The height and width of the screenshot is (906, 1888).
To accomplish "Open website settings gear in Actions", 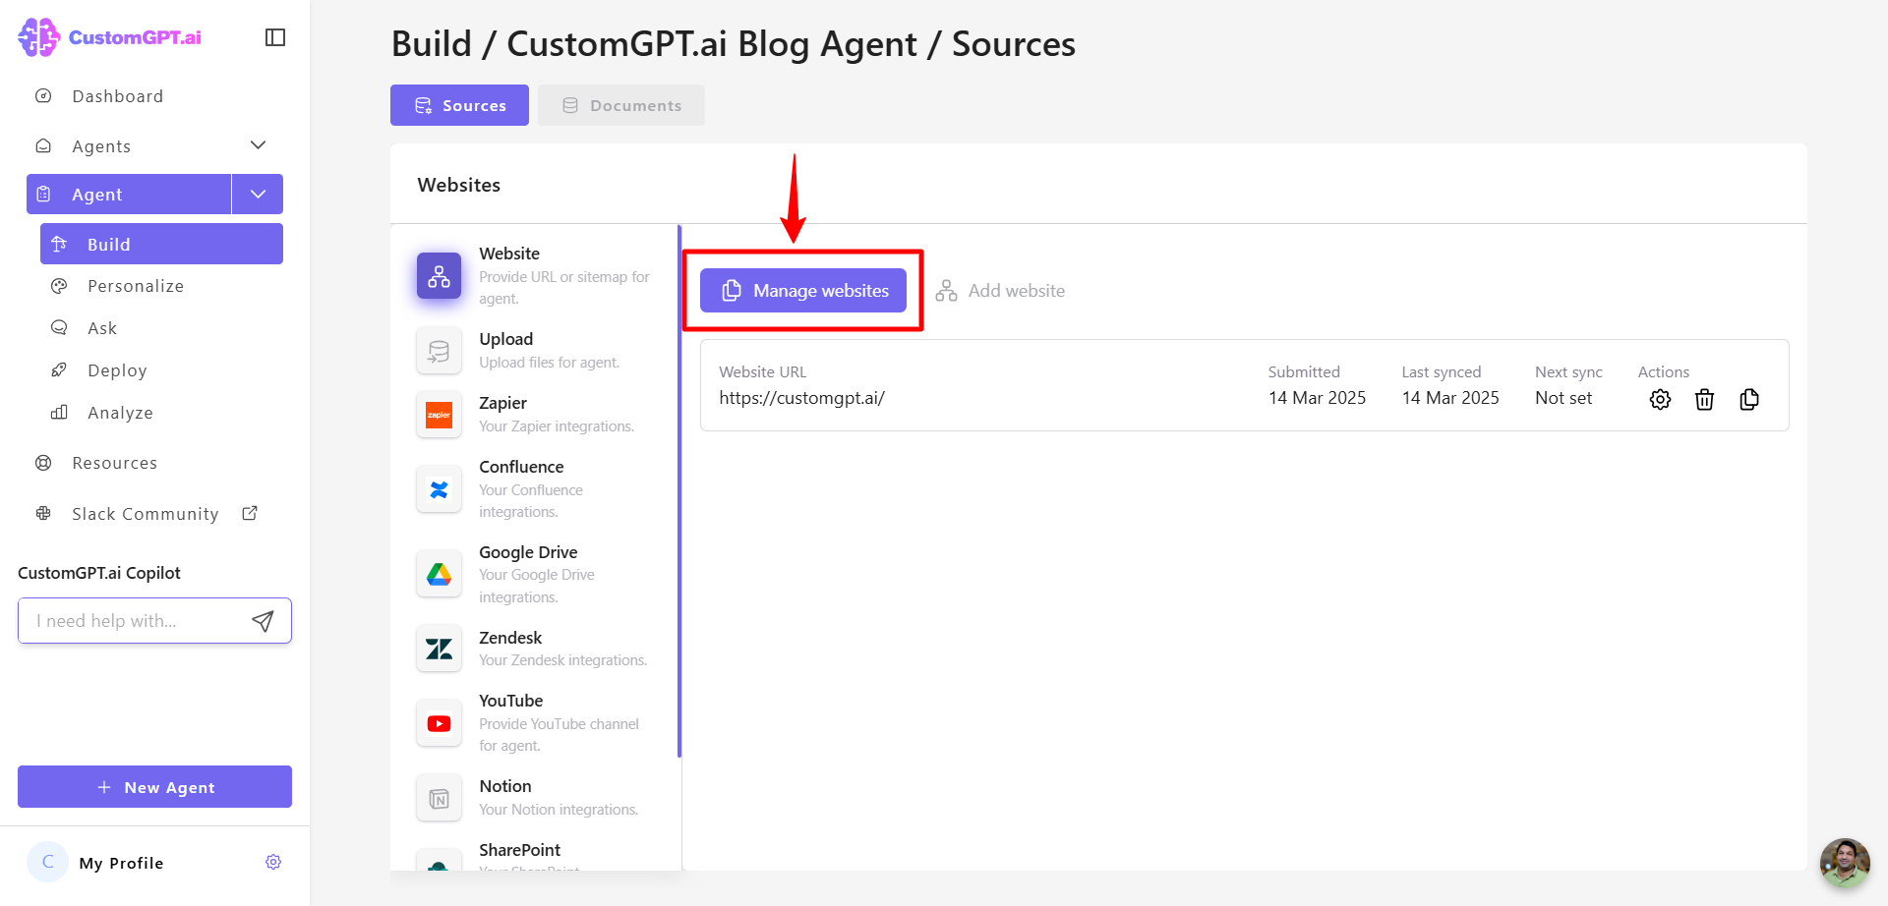I will (x=1660, y=399).
